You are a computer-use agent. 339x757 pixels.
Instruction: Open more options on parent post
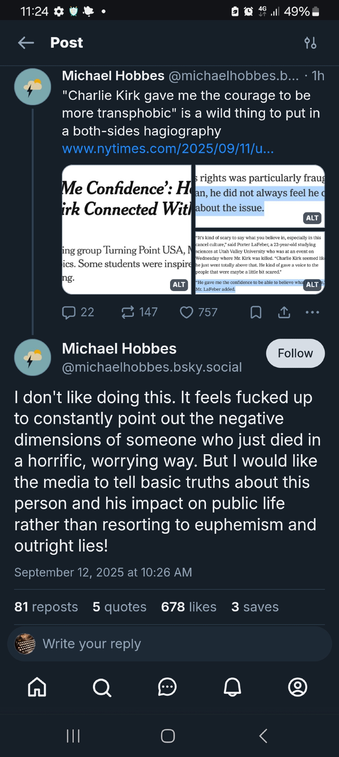coord(312,312)
